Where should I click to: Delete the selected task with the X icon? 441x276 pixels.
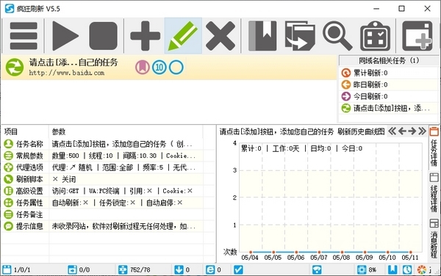click(x=220, y=36)
